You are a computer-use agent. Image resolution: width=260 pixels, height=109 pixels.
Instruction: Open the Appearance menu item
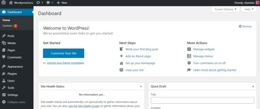pyautogui.click(x=15, y=67)
